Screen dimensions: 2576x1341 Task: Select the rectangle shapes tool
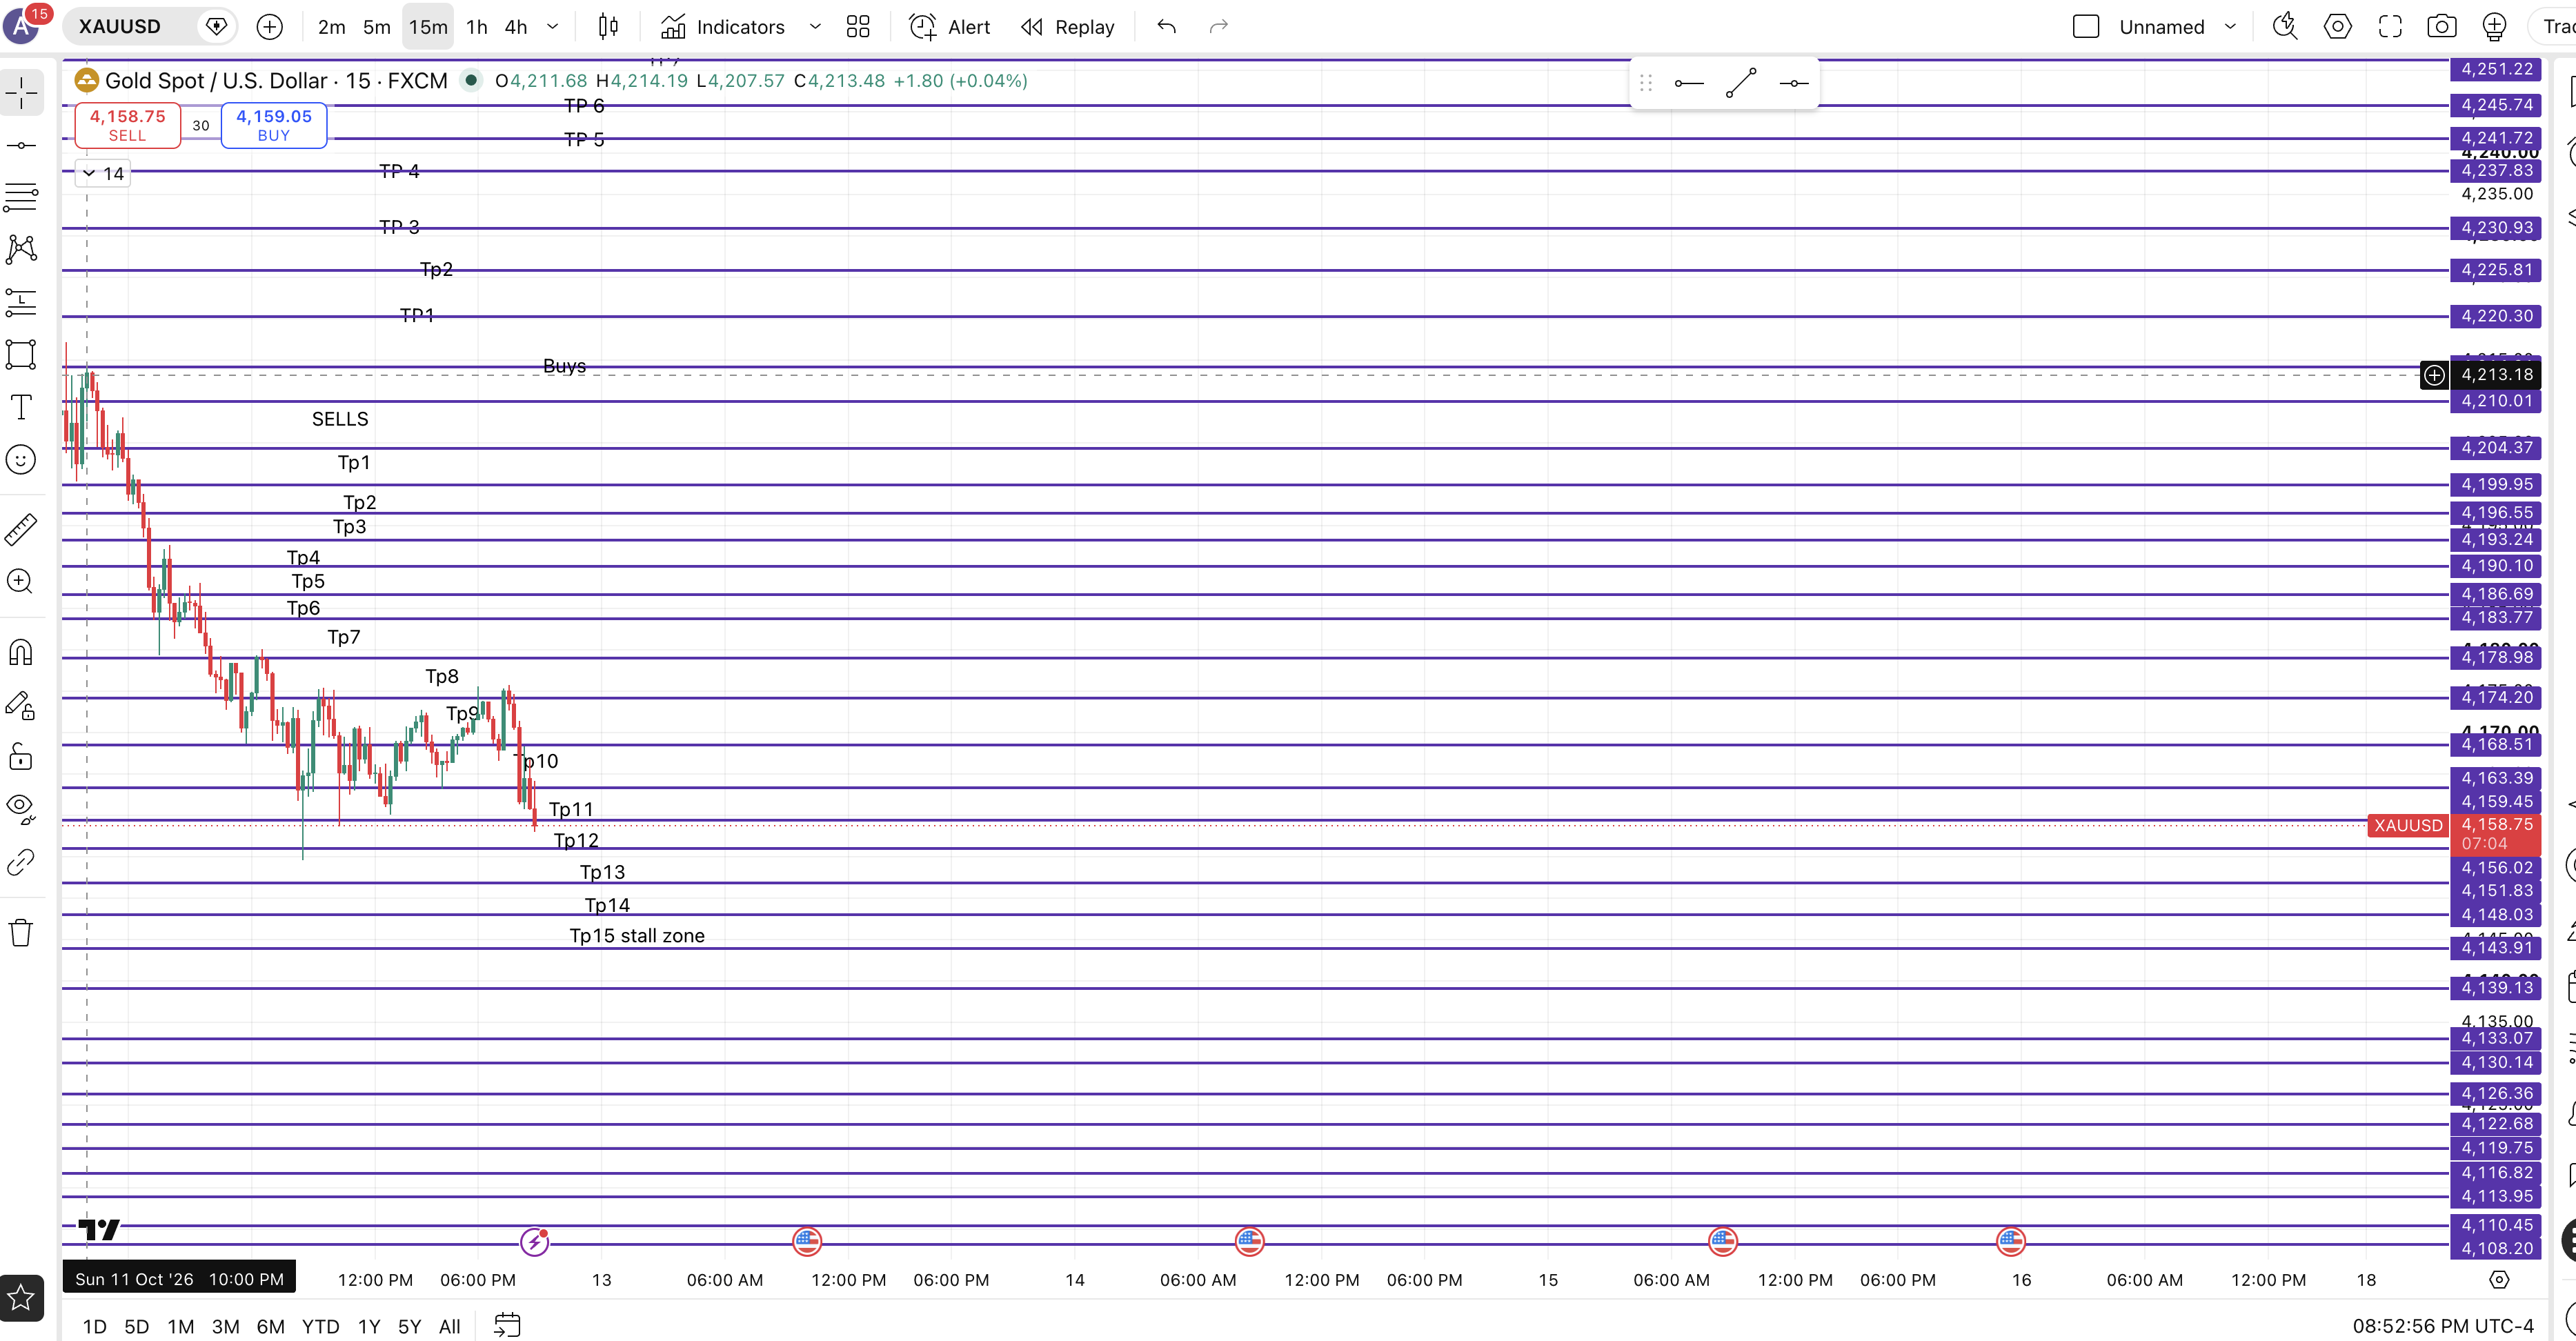tap(21, 354)
